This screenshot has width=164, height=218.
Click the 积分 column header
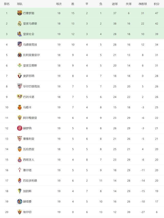click(x=156, y=4)
